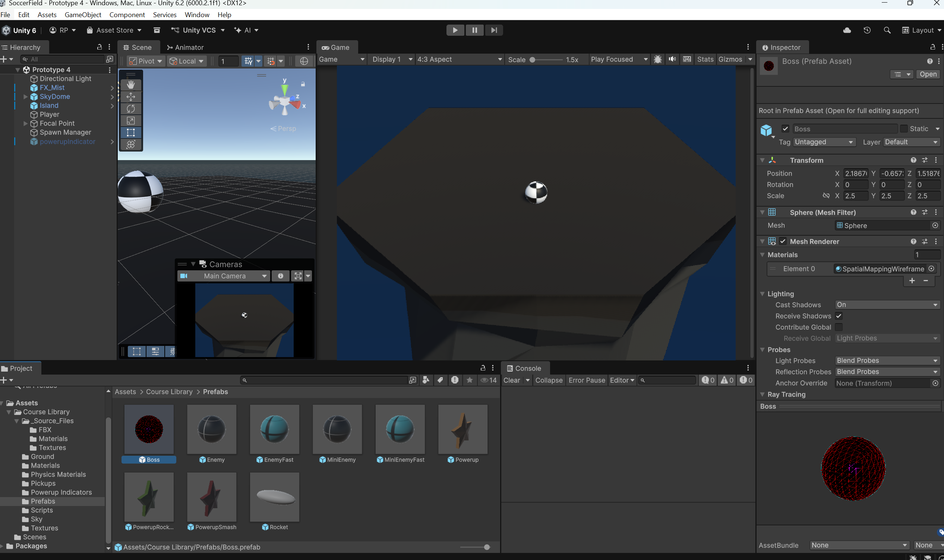Add a material with the plus button
944x560 pixels.
(912, 280)
